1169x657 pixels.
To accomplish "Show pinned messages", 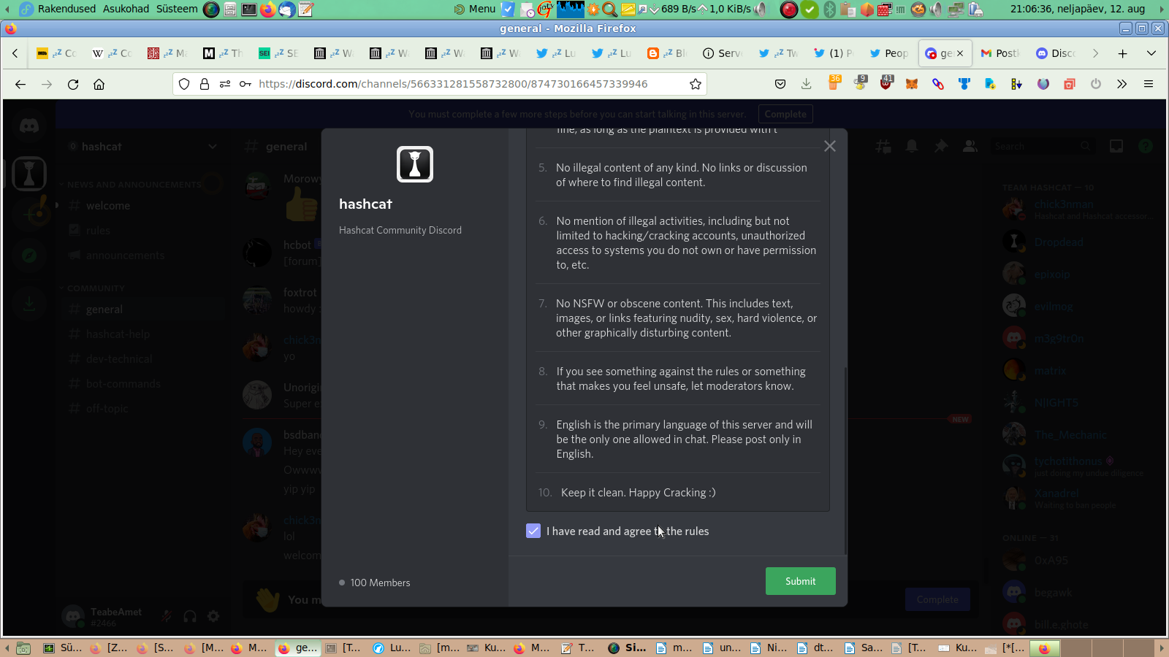I will (941, 146).
